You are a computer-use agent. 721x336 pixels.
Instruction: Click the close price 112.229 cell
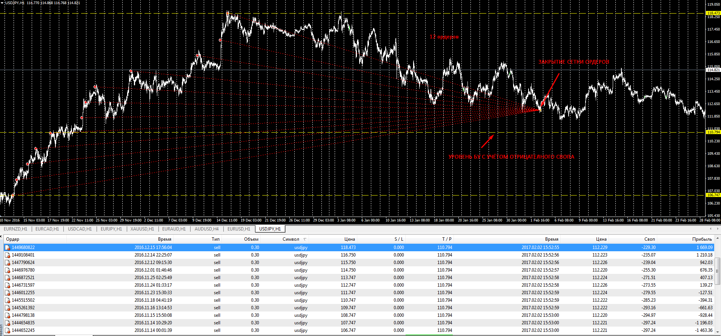600,247
